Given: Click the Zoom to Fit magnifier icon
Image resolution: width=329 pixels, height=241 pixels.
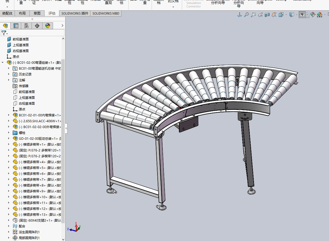Looking at the screenshot, I should pos(247,15).
